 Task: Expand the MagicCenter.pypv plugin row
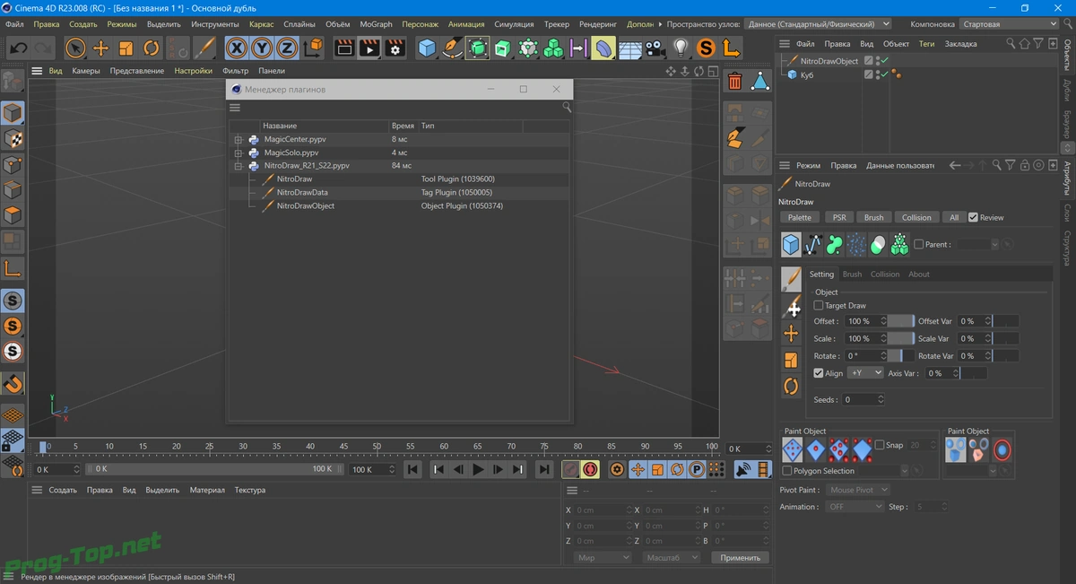pyautogui.click(x=239, y=140)
